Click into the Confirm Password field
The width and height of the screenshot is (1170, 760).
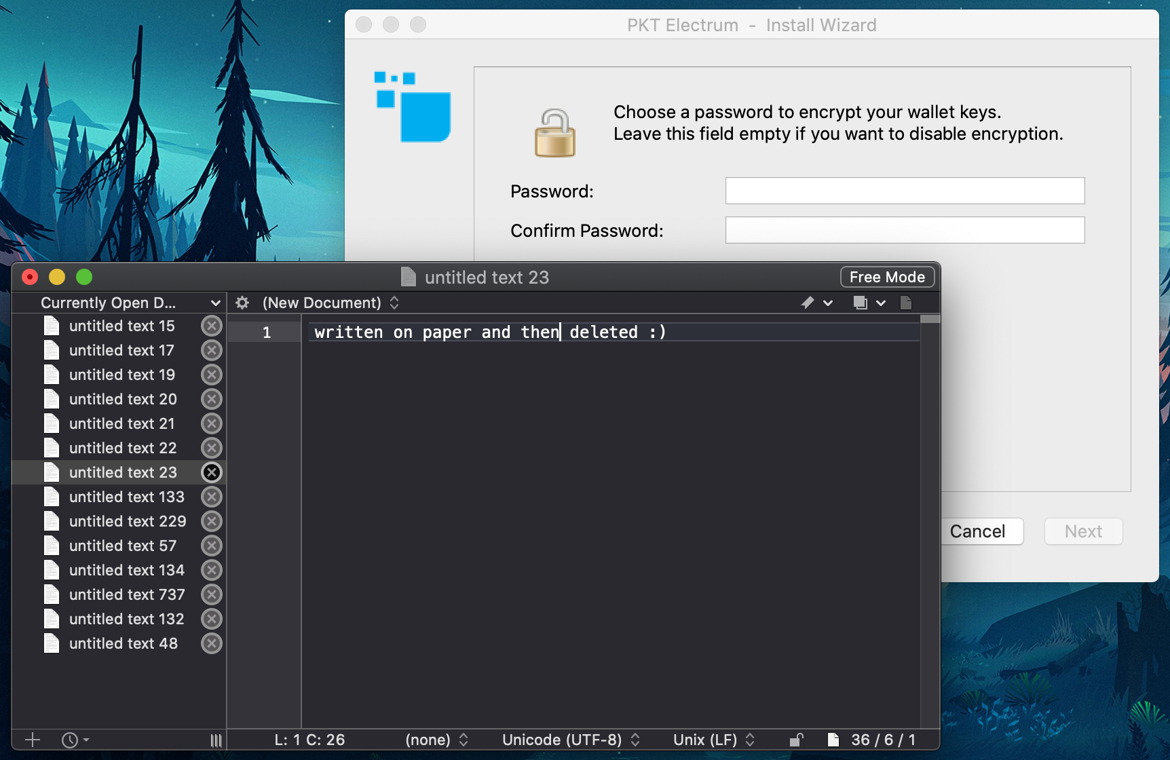point(904,230)
